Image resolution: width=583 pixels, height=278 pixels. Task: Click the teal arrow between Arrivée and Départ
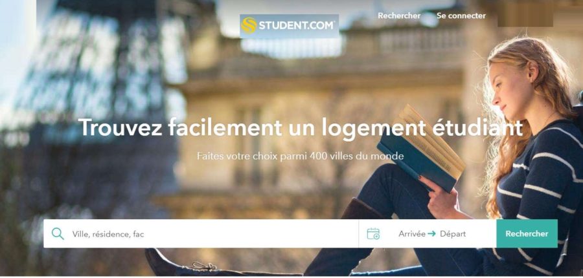pyautogui.click(x=431, y=234)
